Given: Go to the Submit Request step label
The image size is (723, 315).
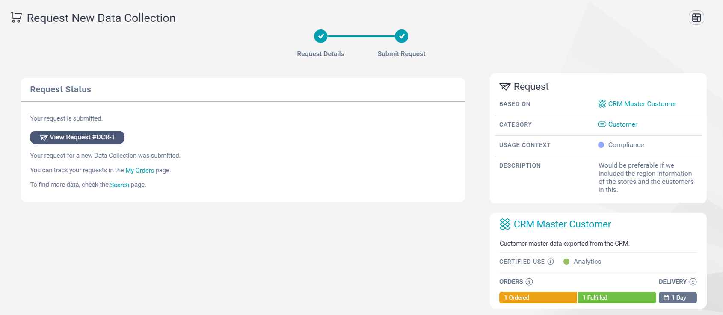Looking at the screenshot, I should pyautogui.click(x=401, y=54).
